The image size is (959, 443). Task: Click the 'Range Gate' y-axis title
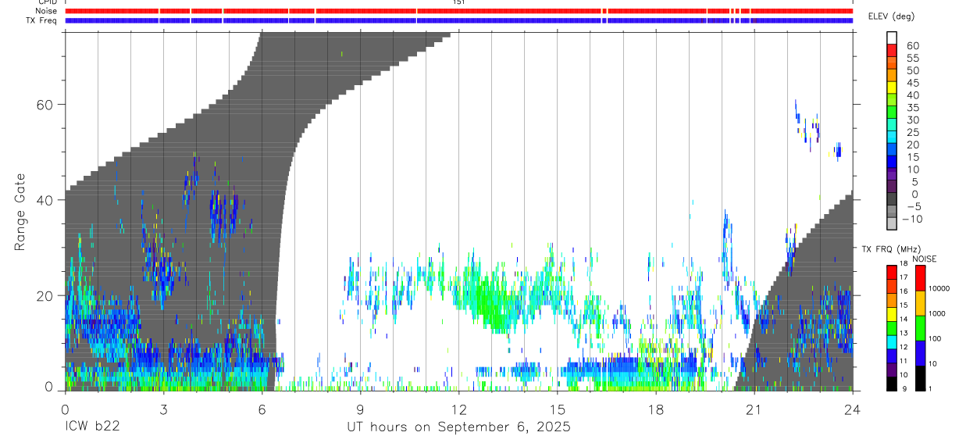click(x=20, y=213)
